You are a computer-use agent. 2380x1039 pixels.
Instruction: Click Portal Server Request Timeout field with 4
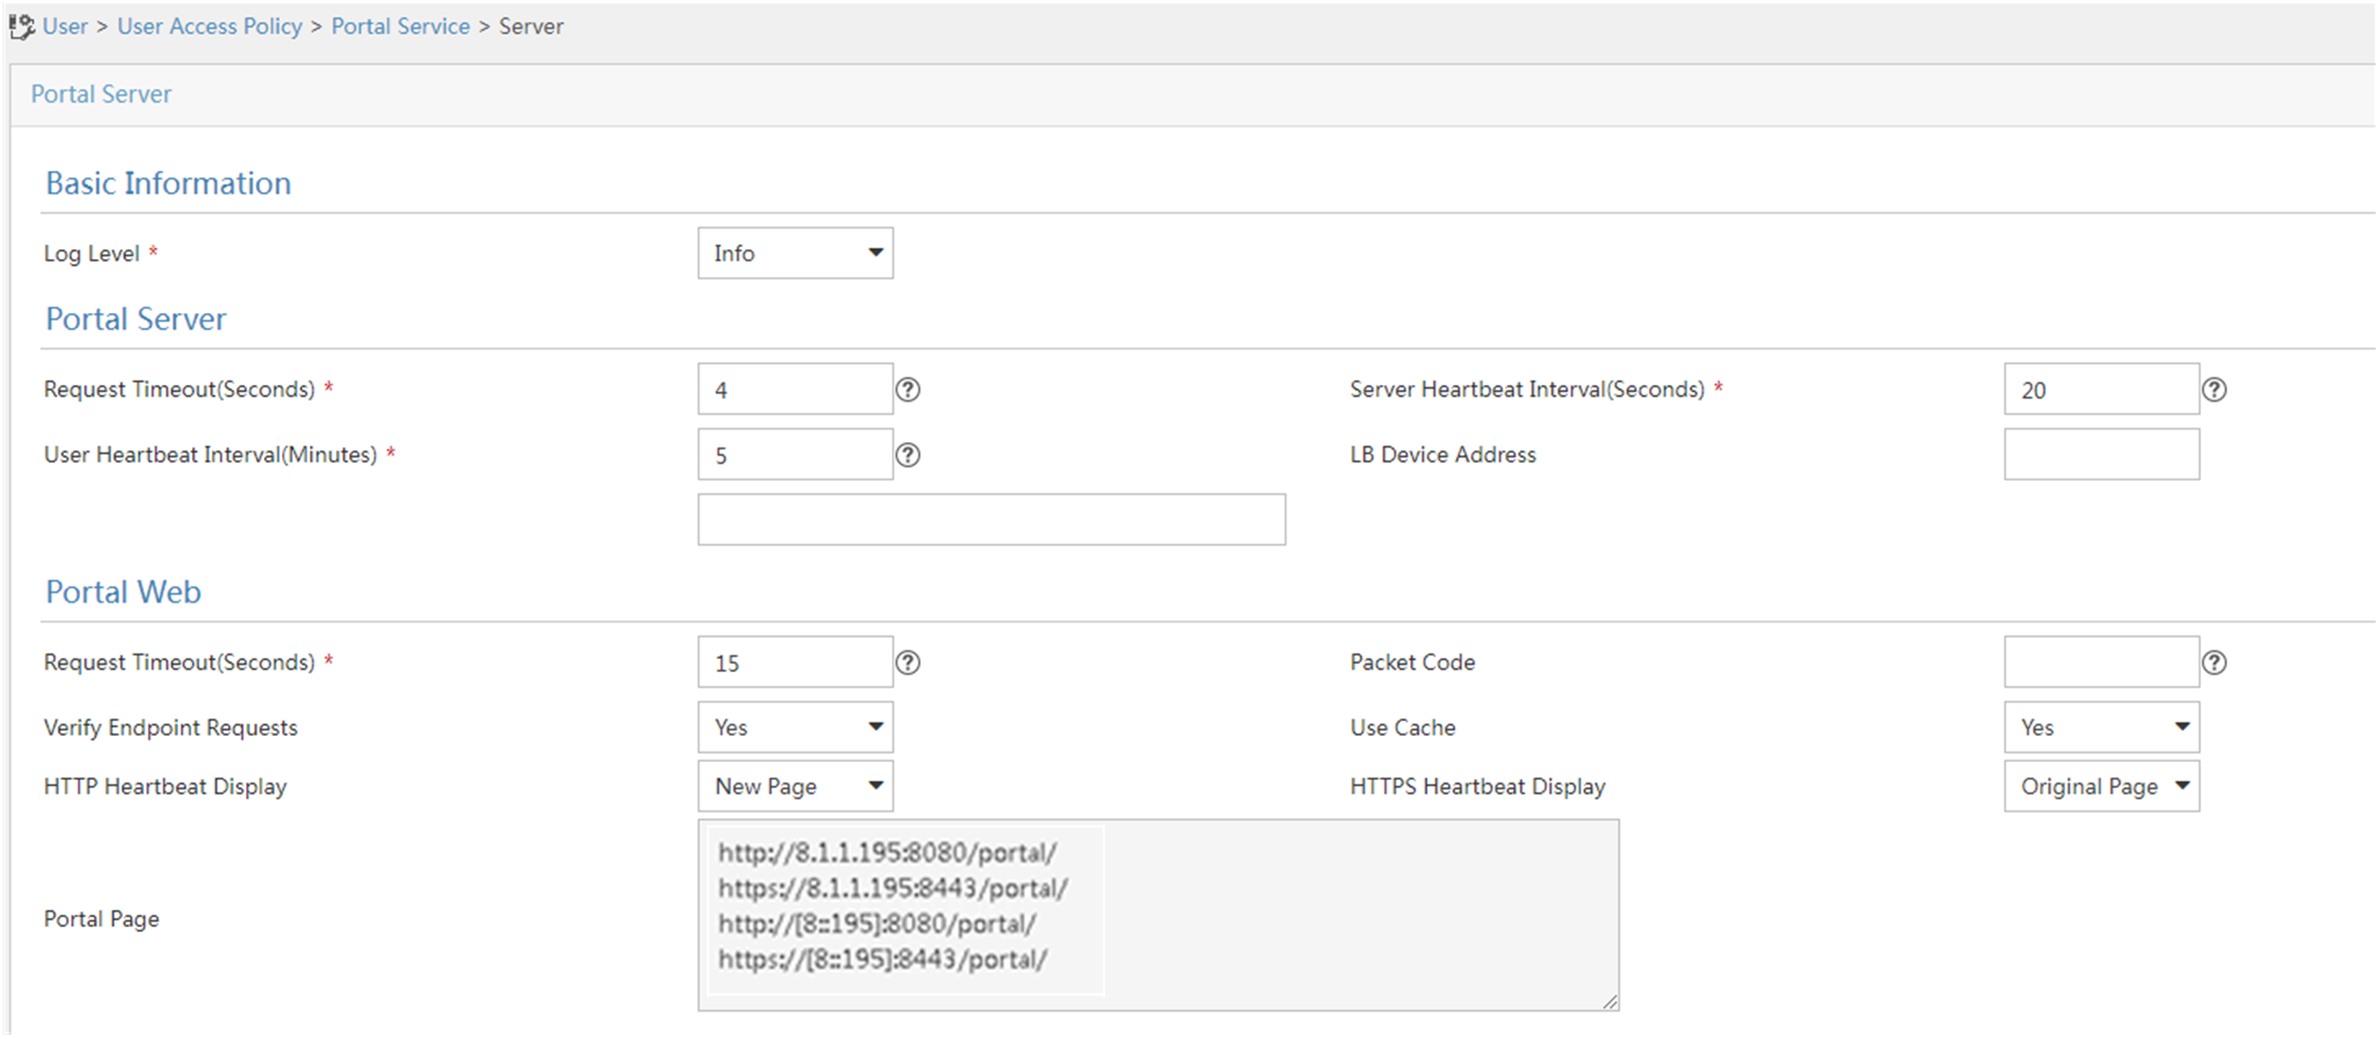point(795,390)
